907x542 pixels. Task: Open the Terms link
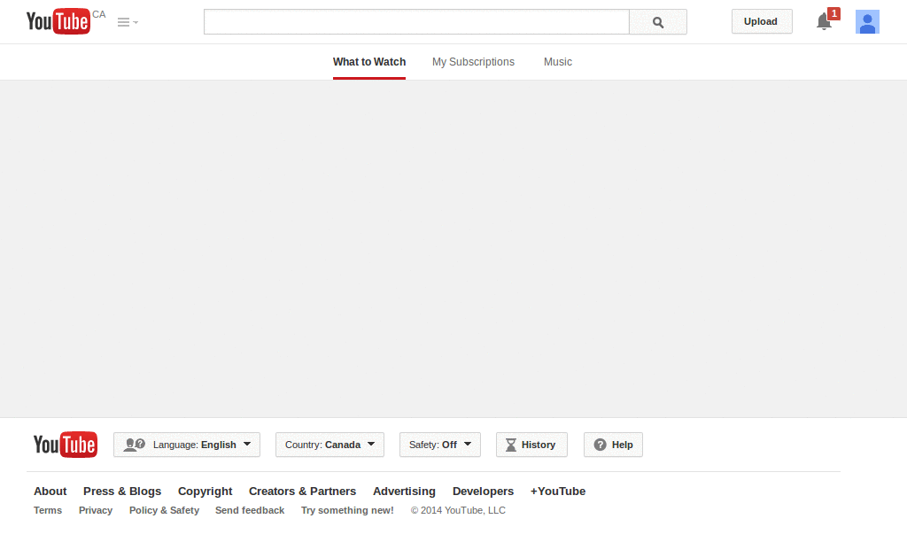click(x=48, y=510)
